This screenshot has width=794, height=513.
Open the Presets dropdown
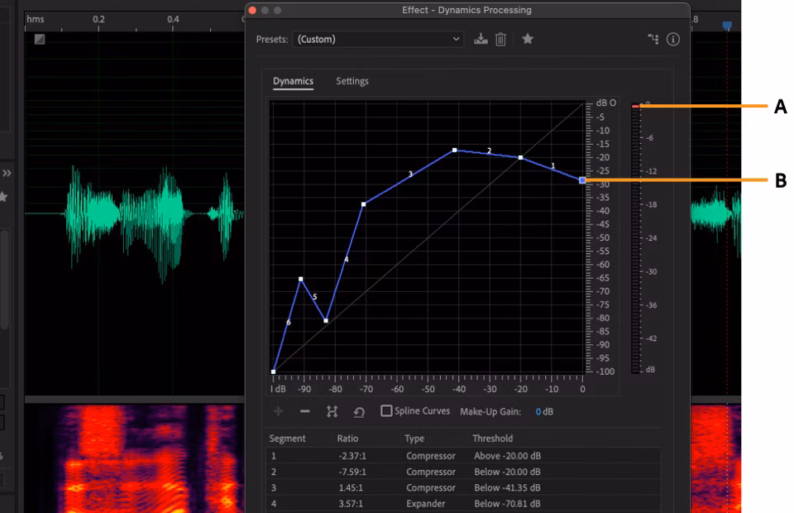(x=378, y=39)
